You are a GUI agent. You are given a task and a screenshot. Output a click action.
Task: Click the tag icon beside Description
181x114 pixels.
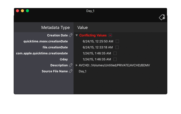pyautogui.click(x=71, y=65)
